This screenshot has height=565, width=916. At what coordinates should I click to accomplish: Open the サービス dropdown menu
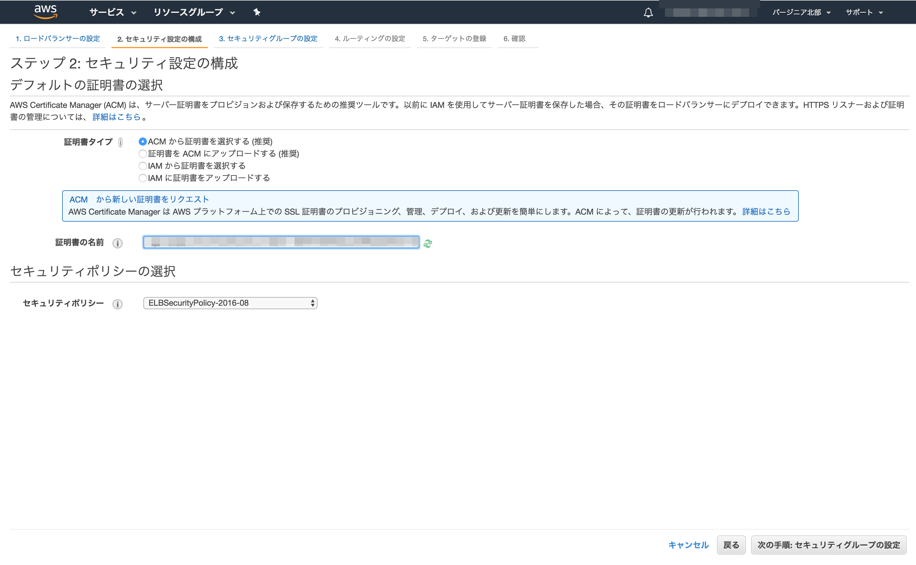pyautogui.click(x=113, y=12)
